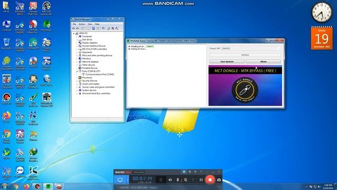The width and height of the screenshot is (337, 190).
Task: Click the Give Sponsor button
Action: [x=227, y=62]
